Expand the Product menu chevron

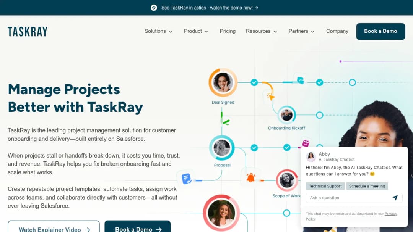click(x=206, y=32)
